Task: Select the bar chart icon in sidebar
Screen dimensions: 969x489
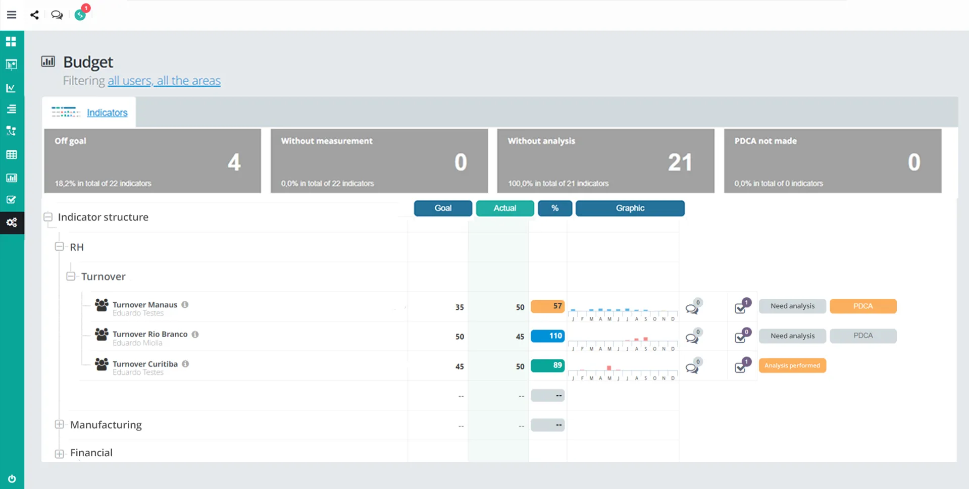Action: [x=11, y=178]
